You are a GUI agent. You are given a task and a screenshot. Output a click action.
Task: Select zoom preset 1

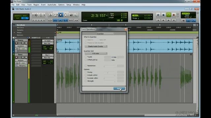coord(33,20)
